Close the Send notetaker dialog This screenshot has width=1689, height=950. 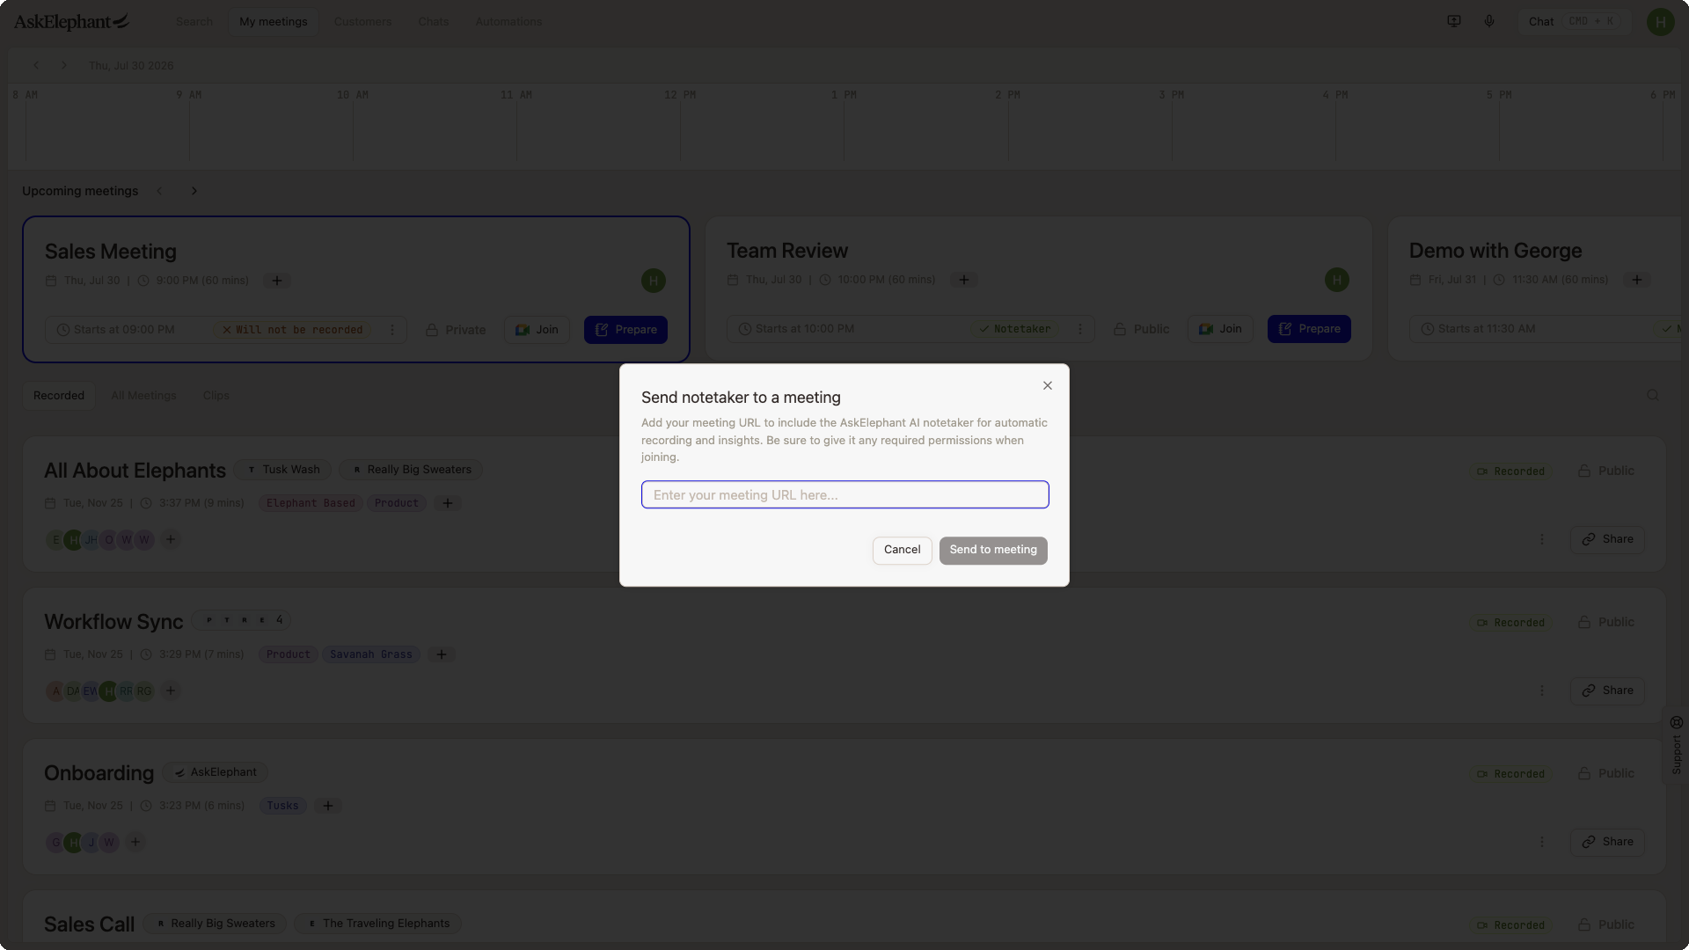tap(1047, 385)
